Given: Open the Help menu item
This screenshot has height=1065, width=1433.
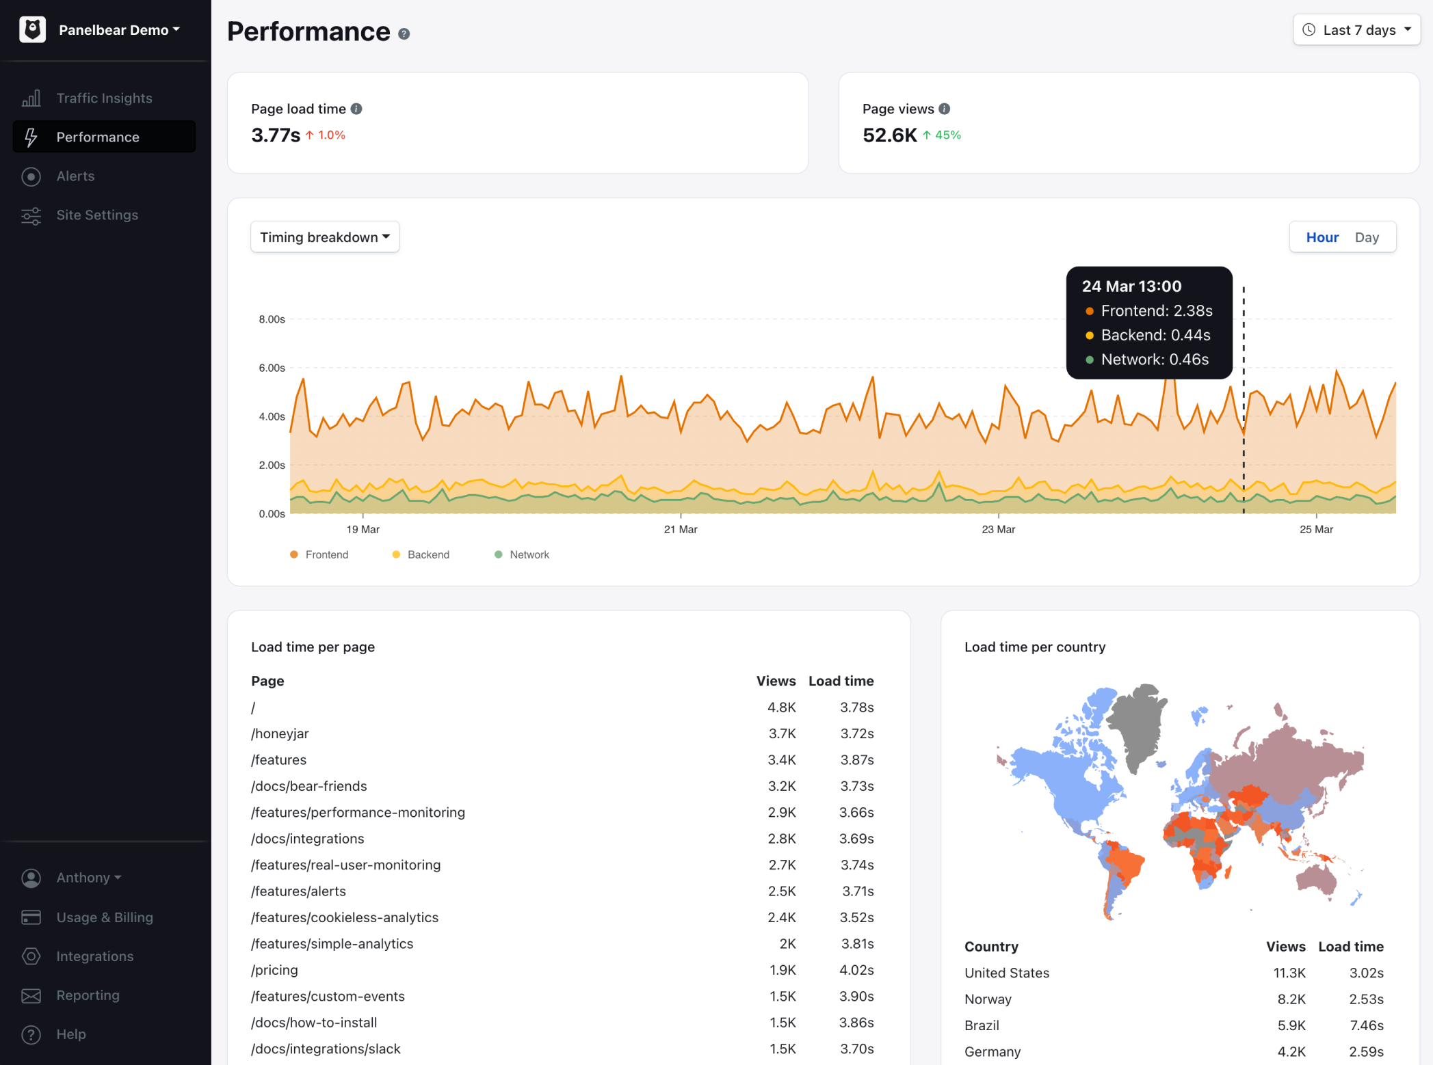Looking at the screenshot, I should [71, 1034].
